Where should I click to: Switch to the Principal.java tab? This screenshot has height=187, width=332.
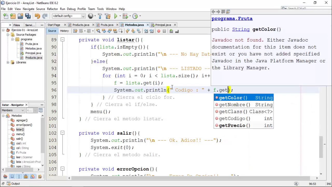[x=163, y=25]
